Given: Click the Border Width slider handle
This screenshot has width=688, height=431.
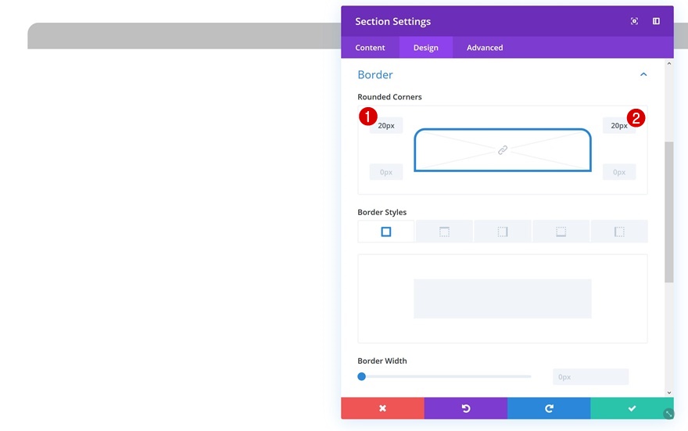Looking at the screenshot, I should click(361, 376).
